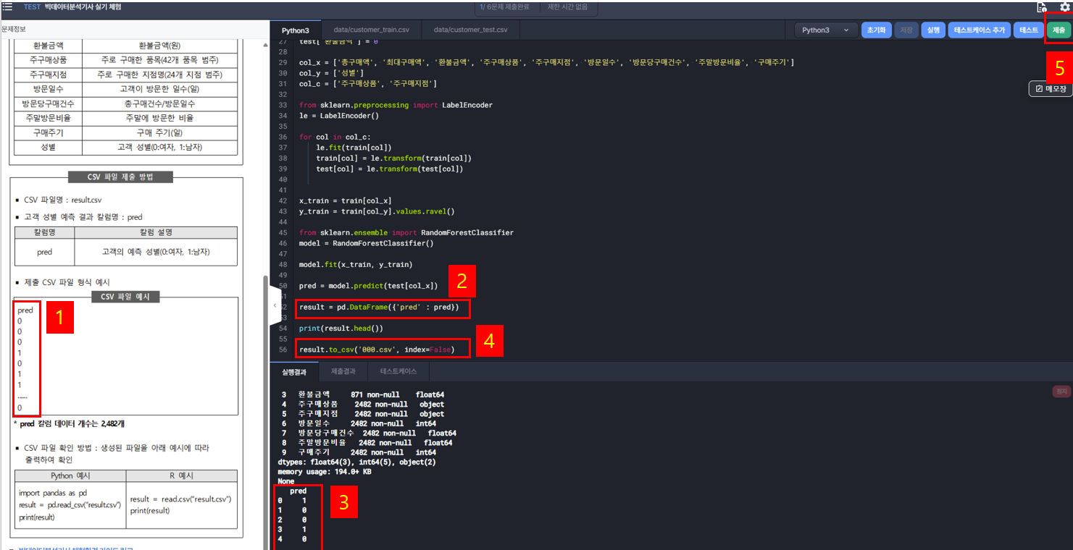1073x550 pixels.
Task: Click the import pandas as pd example text
Action: [53, 493]
